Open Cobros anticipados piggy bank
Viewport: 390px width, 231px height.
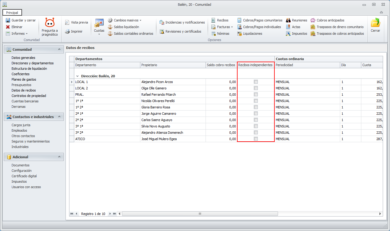coord(313,20)
